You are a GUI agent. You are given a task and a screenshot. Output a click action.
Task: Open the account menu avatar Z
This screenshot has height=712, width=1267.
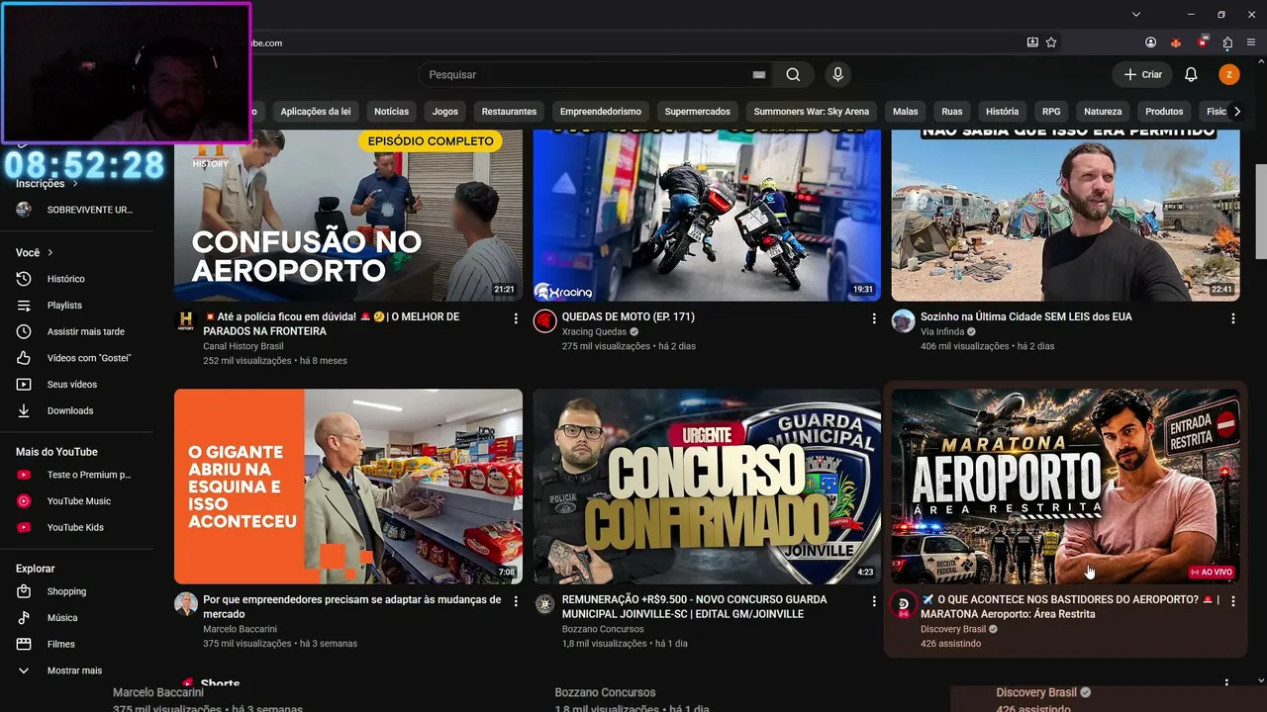(1228, 74)
